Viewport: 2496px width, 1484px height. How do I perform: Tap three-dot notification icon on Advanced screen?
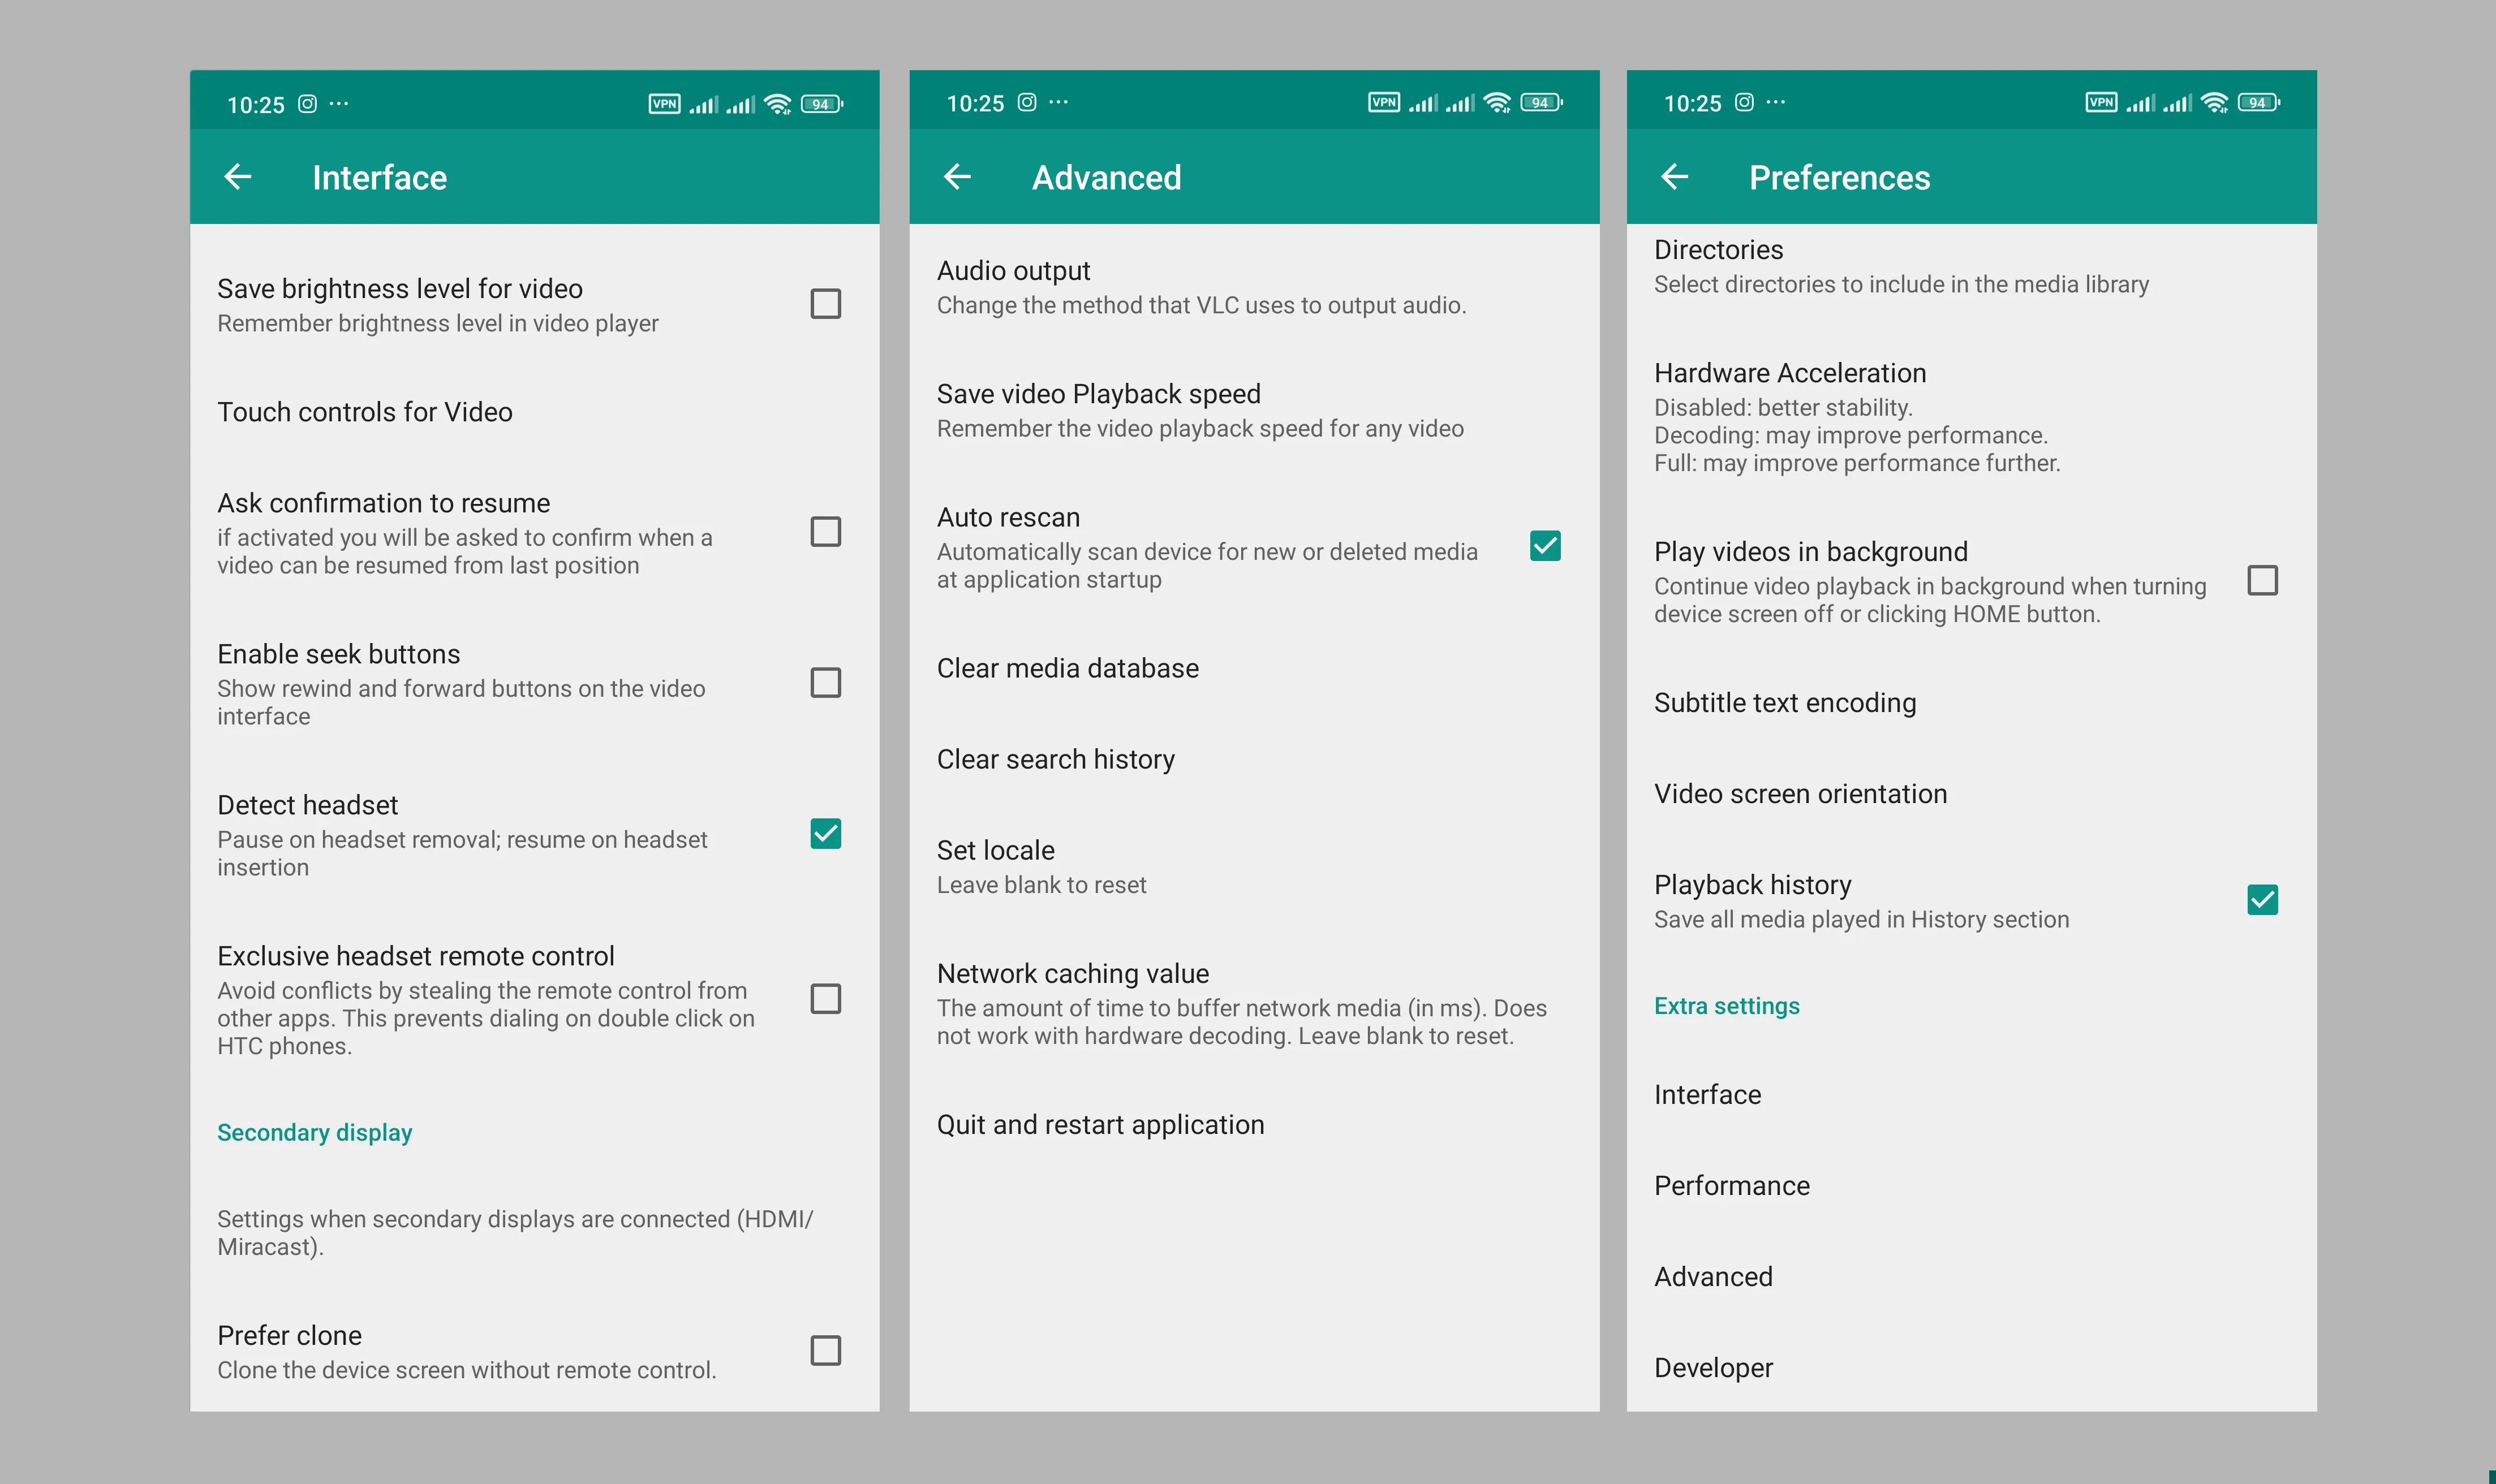[1059, 102]
